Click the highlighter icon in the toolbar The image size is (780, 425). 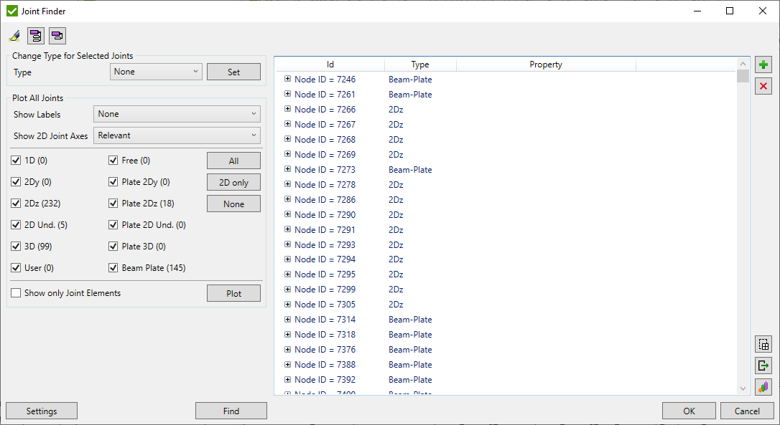pyautogui.click(x=14, y=36)
